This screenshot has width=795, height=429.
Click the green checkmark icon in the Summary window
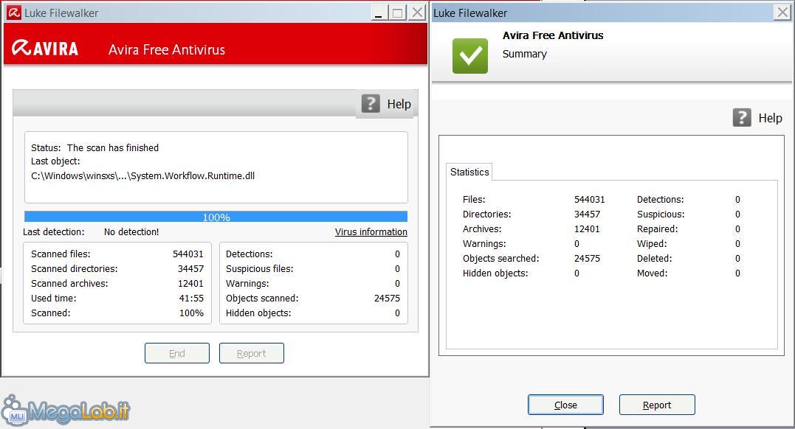470,56
